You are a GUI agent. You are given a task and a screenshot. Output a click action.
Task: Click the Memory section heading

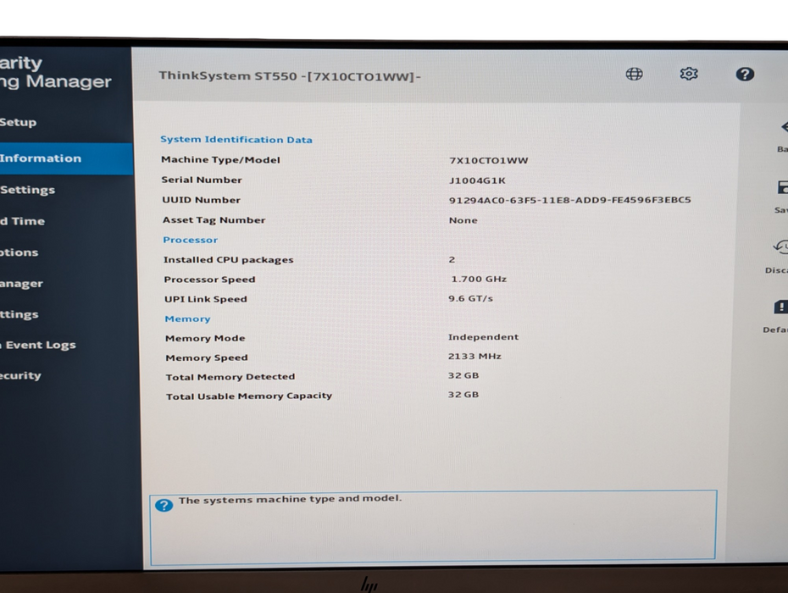[187, 319]
